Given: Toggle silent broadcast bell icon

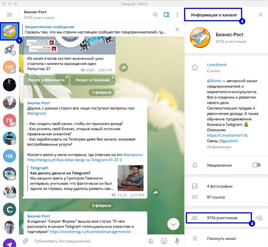Looking at the screenshot, I should coord(151,241).
